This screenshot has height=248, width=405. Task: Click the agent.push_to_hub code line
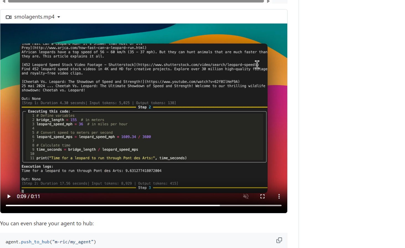(51, 242)
